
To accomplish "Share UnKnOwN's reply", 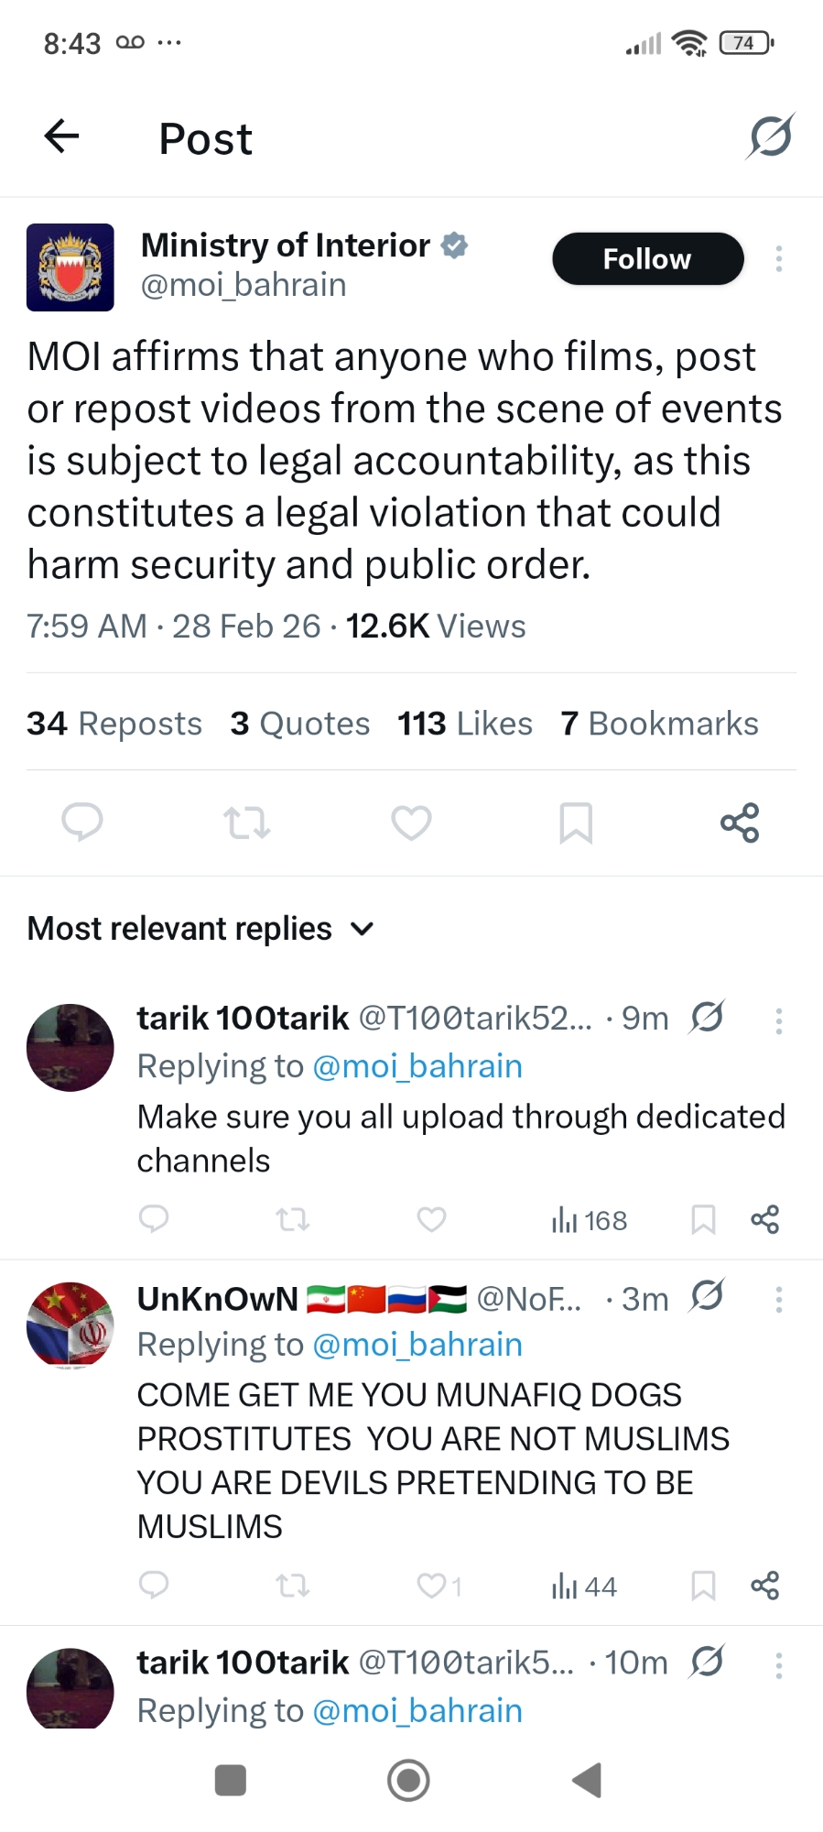I will (x=764, y=1585).
